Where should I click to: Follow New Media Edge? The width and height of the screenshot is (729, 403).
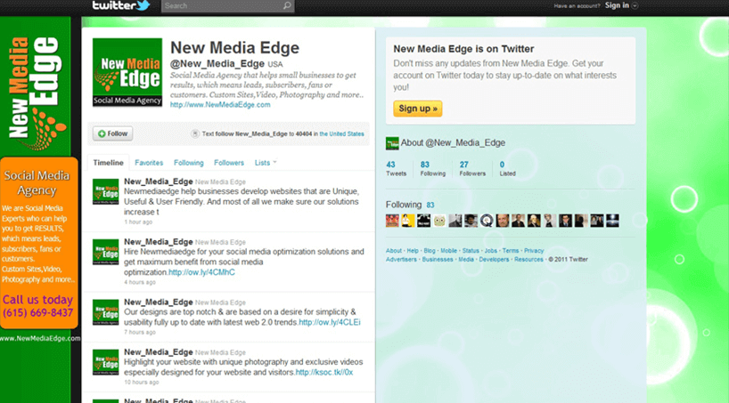(x=112, y=133)
